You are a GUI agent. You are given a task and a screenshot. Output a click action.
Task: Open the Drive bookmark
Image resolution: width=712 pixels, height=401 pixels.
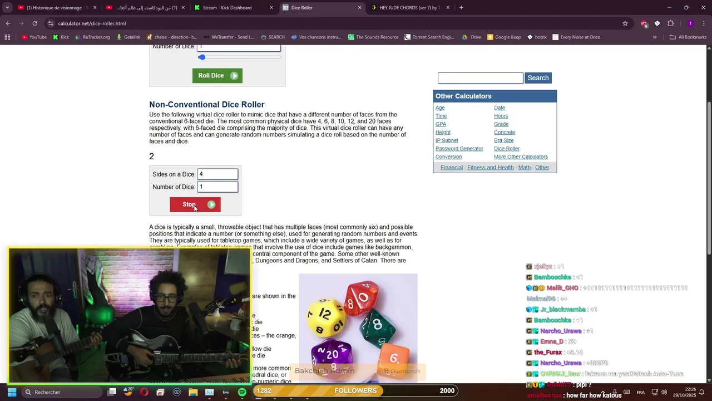coord(472,37)
